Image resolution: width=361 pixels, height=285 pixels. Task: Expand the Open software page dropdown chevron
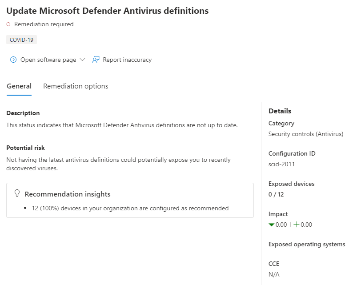[x=83, y=59]
